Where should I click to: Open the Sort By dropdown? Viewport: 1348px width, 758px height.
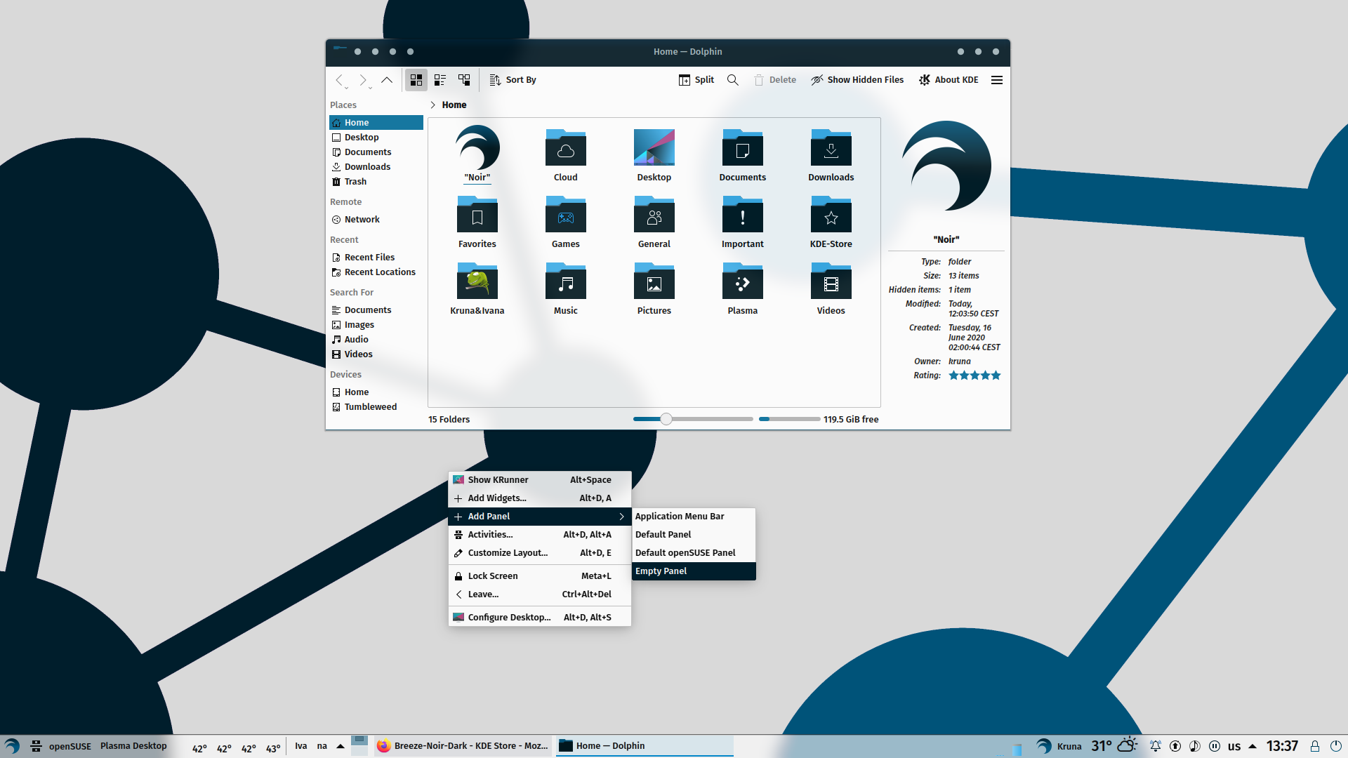[x=513, y=80]
